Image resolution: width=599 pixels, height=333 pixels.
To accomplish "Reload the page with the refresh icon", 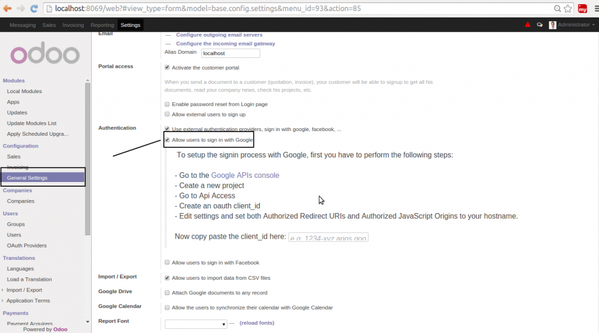I will tap(34, 8).
